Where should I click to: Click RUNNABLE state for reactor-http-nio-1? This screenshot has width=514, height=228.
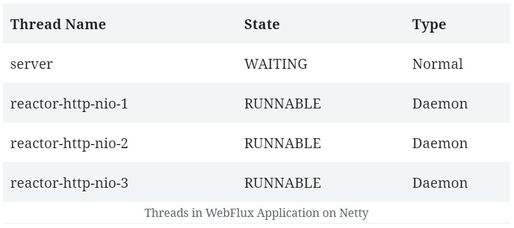pos(282,104)
